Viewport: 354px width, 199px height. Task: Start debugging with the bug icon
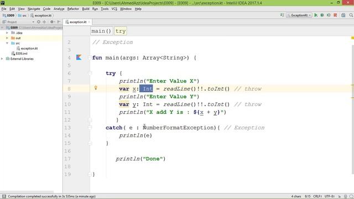(x=322, y=15)
